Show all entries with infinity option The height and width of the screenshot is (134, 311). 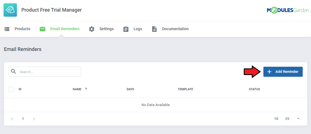click(298, 118)
